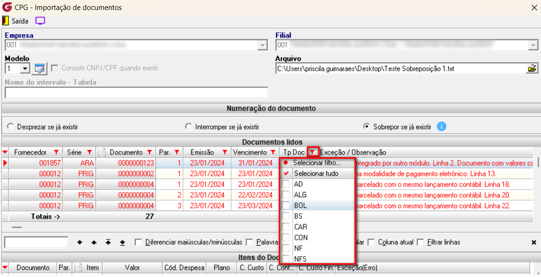Click the page icon before Documento header
This screenshot has width=541, height=277.
tap(102, 152)
